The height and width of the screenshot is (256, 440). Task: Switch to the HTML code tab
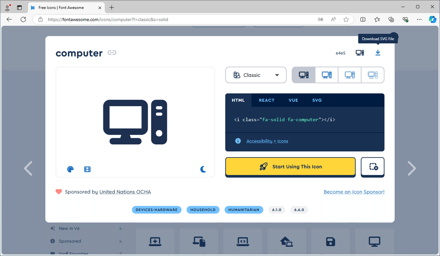[238, 100]
